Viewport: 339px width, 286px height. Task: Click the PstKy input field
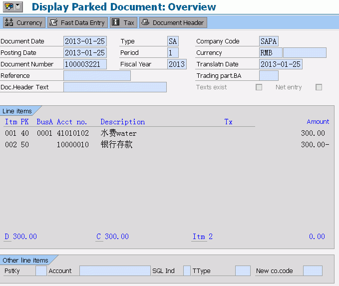(41, 271)
